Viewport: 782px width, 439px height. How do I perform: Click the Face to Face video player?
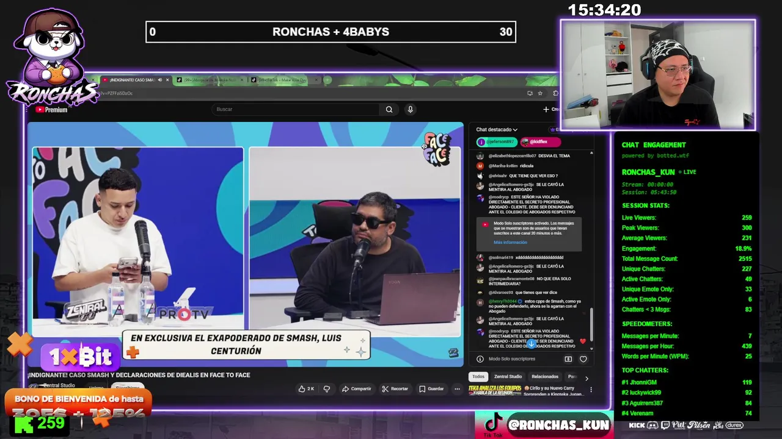point(246,244)
